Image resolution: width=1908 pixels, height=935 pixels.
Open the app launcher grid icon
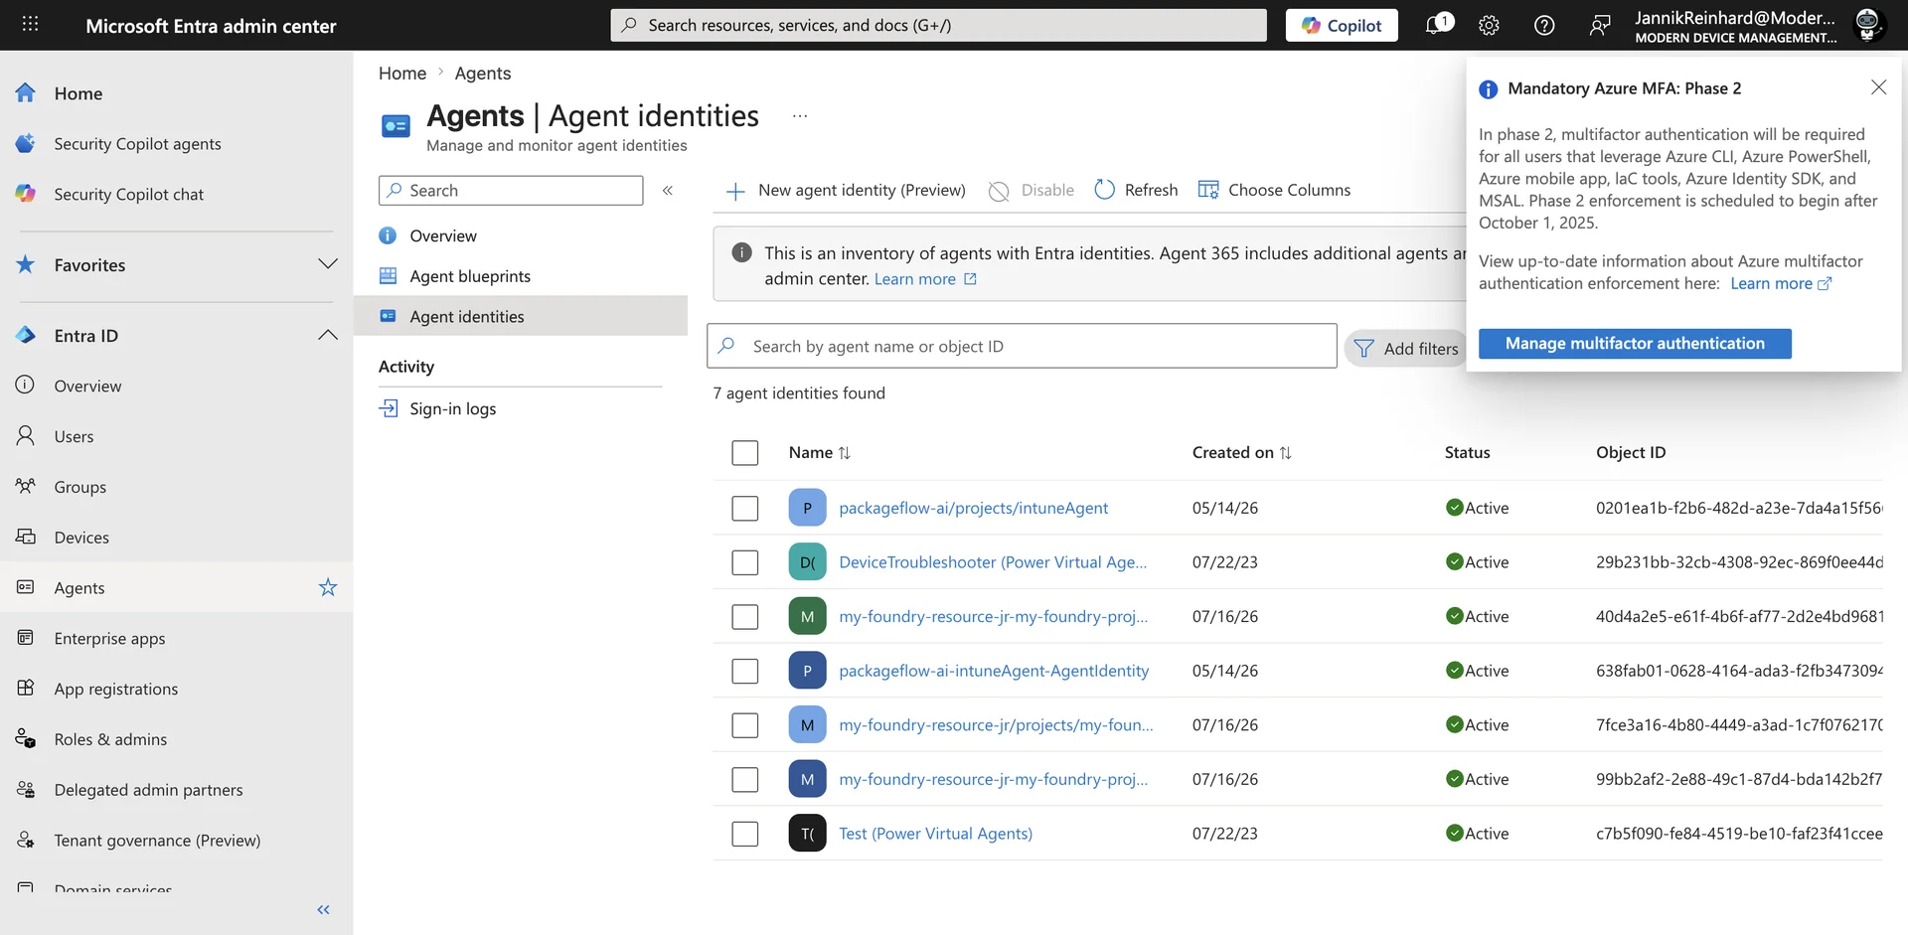pos(30,24)
